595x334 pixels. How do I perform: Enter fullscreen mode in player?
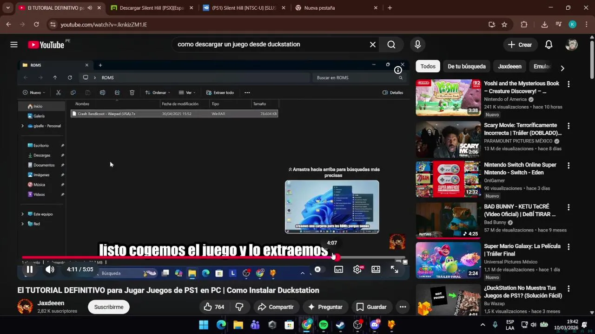coord(394,269)
